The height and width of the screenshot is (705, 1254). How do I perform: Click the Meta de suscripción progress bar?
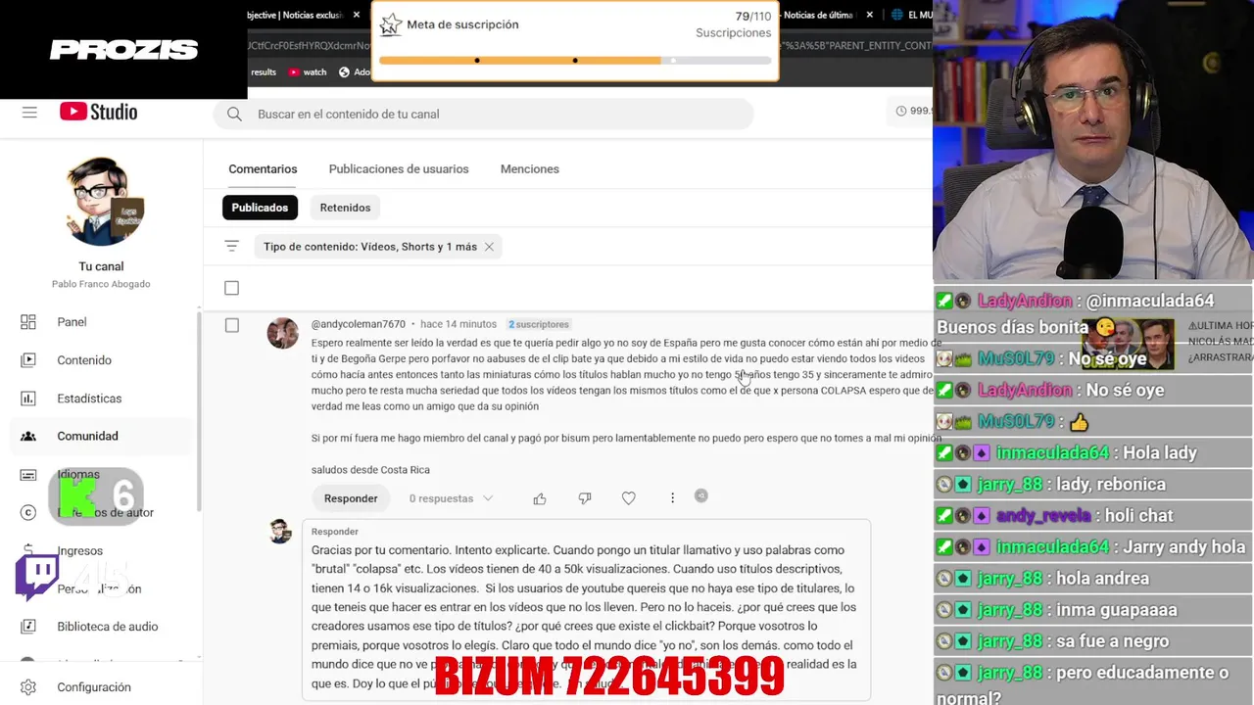[575, 61]
